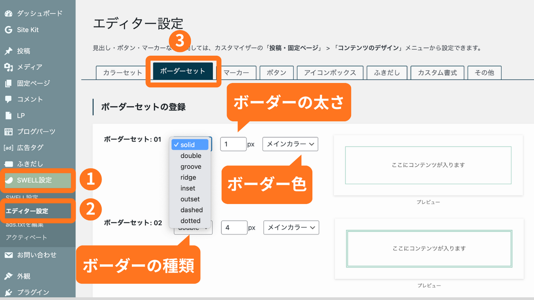534x300 pixels.
Task: Open ボーダーセット 02 メインカラー color dropdown
Action: point(291,228)
